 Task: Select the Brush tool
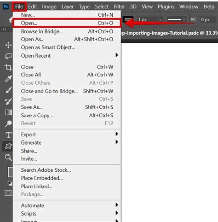coord(8,90)
